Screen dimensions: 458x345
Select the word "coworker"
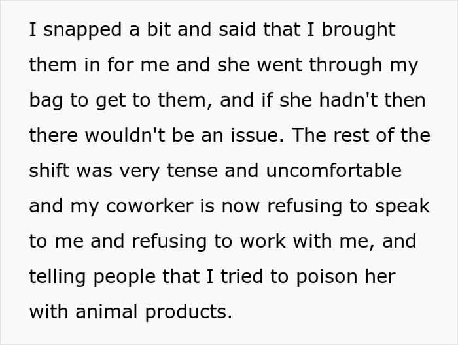pos(150,206)
